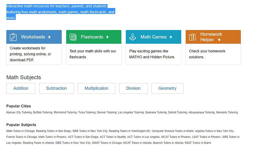Click the Math Subjects heading

click(24, 77)
